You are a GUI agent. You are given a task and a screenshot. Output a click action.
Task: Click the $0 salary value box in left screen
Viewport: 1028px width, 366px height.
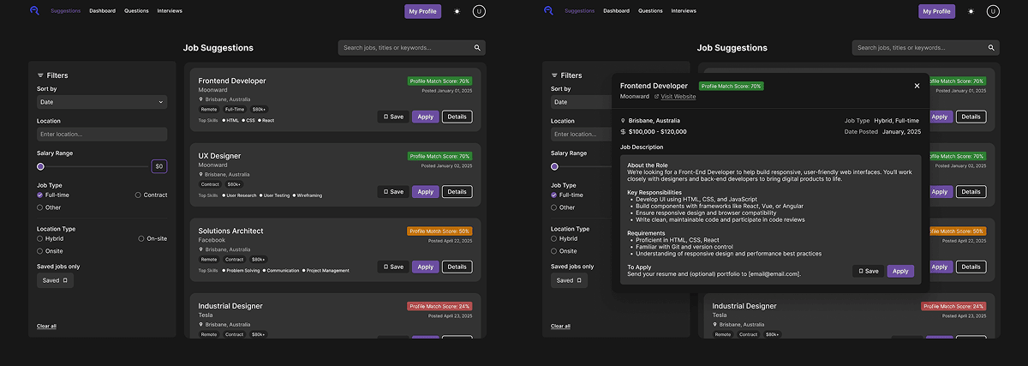point(159,166)
